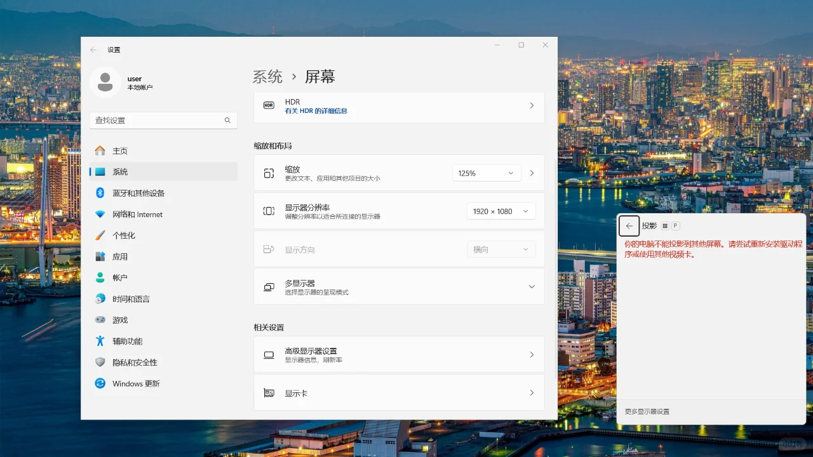813x457 pixels.
Task: Click the 辅助功能 accessibility icon
Action: 100,341
